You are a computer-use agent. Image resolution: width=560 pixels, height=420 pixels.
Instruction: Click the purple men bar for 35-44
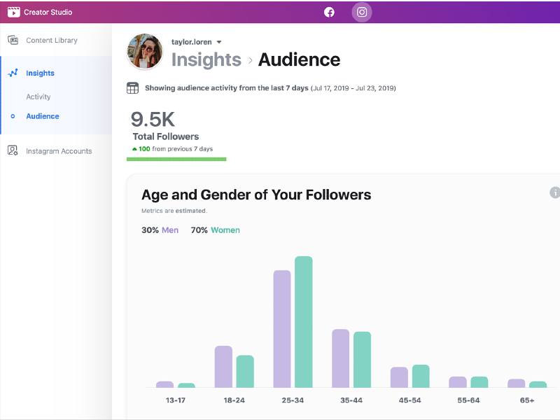341,358
